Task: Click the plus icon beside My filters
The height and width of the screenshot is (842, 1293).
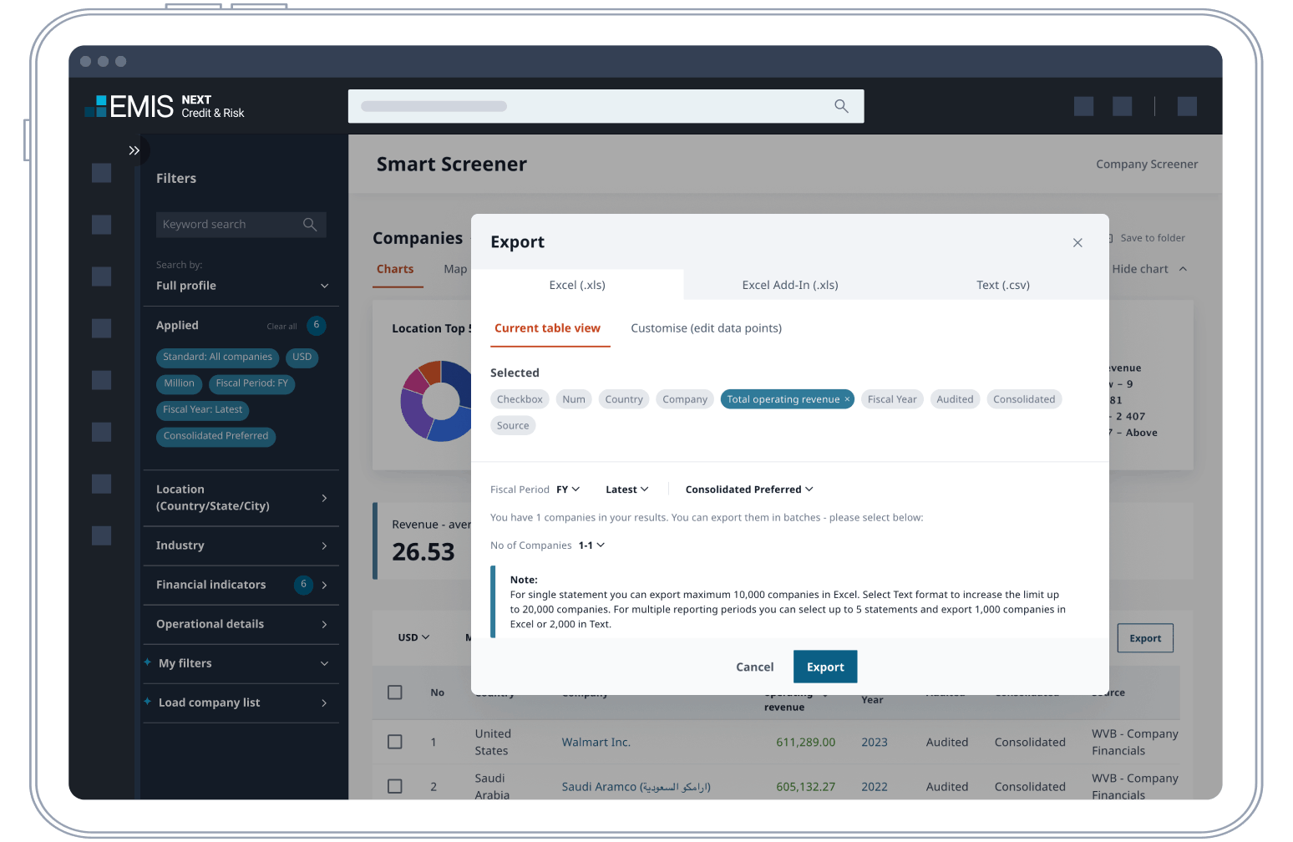Action: [x=148, y=662]
